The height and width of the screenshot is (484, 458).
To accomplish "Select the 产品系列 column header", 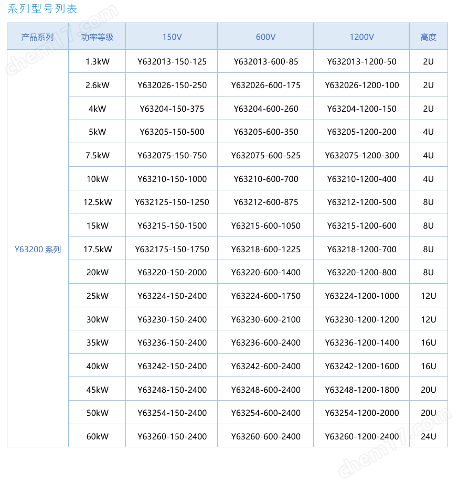I will point(37,37).
